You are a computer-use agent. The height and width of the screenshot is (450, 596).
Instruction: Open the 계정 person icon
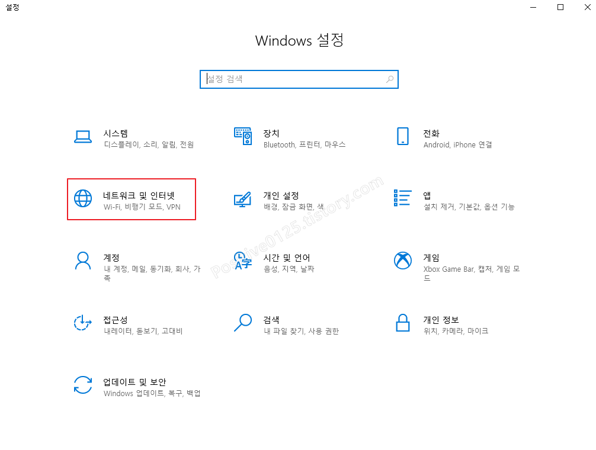tap(83, 261)
